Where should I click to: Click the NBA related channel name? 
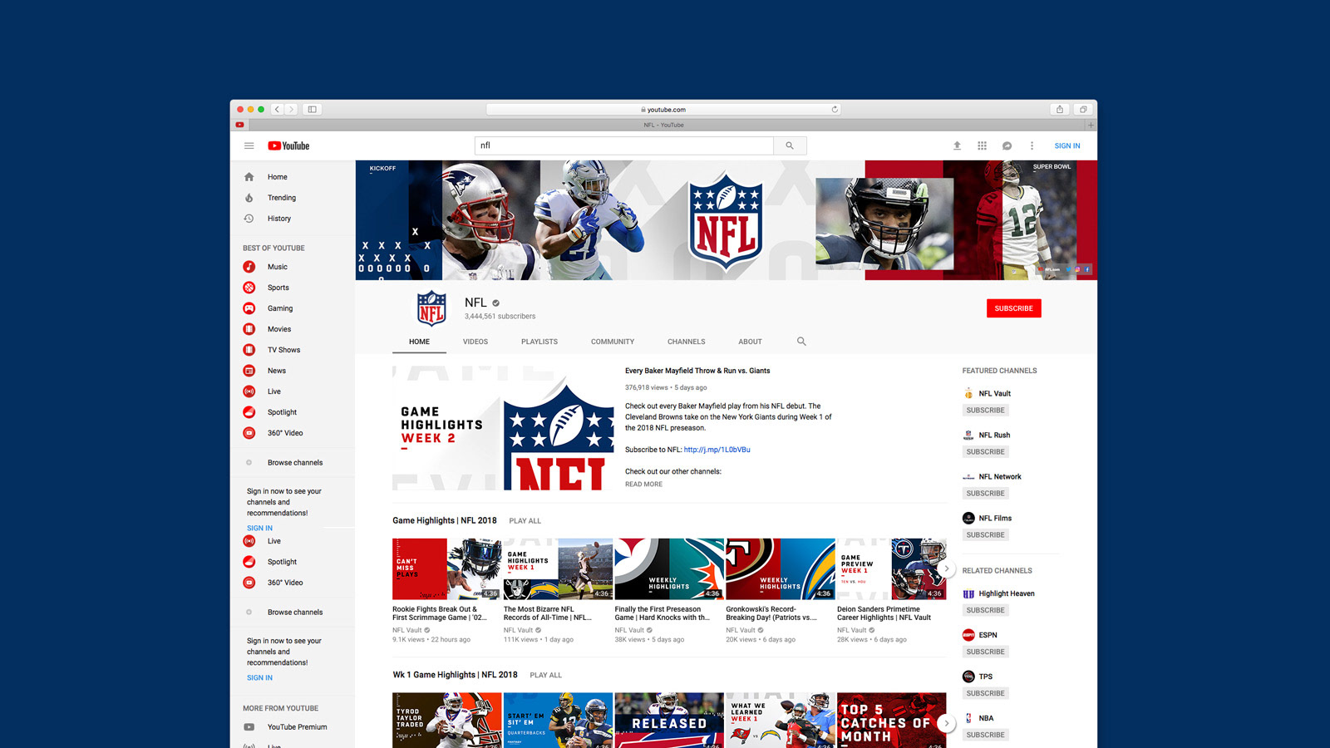coord(986,718)
